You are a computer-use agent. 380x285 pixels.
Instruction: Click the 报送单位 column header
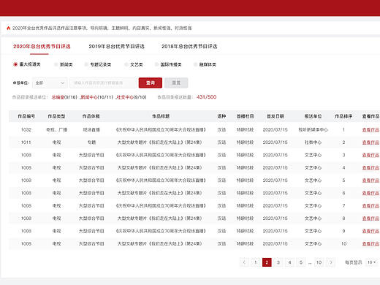pyautogui.click(x=313, y=116)
